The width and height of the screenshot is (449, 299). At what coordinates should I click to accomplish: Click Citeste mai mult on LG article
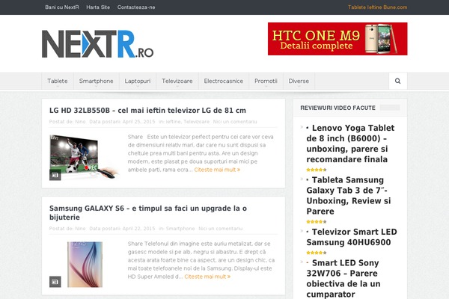click(x=217, y=170)
